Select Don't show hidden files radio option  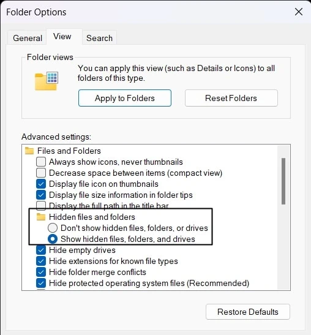point(53,228)
